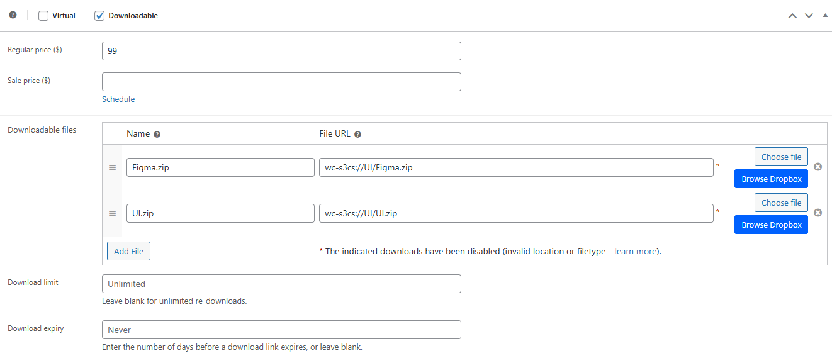Screen dimensions: 832x363
Task: Focus the Download limit input field
Action: coord(281,284)
